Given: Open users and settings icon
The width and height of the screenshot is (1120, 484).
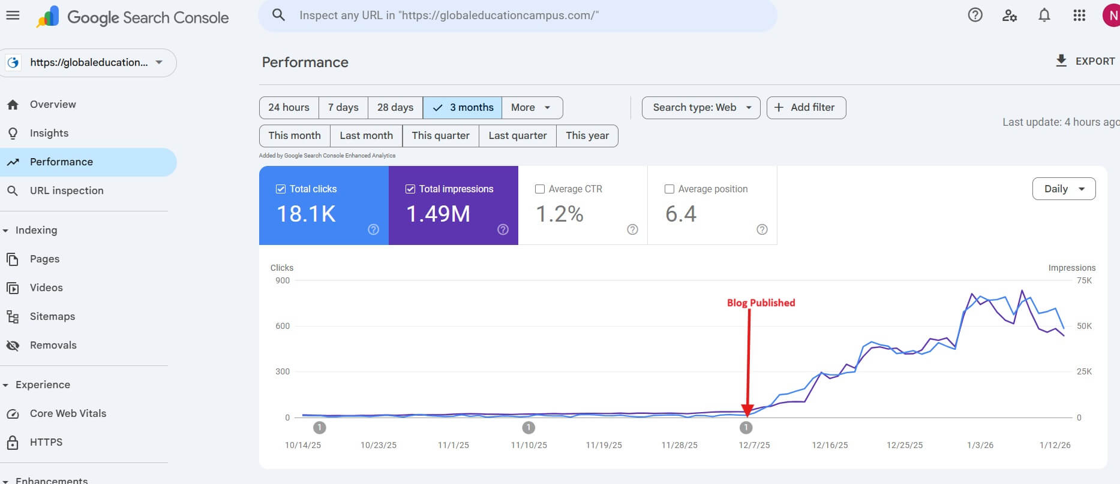Looking at the screenshot, I should tap(1009, 16).
